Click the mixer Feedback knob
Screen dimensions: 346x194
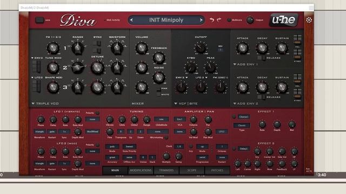158,58
